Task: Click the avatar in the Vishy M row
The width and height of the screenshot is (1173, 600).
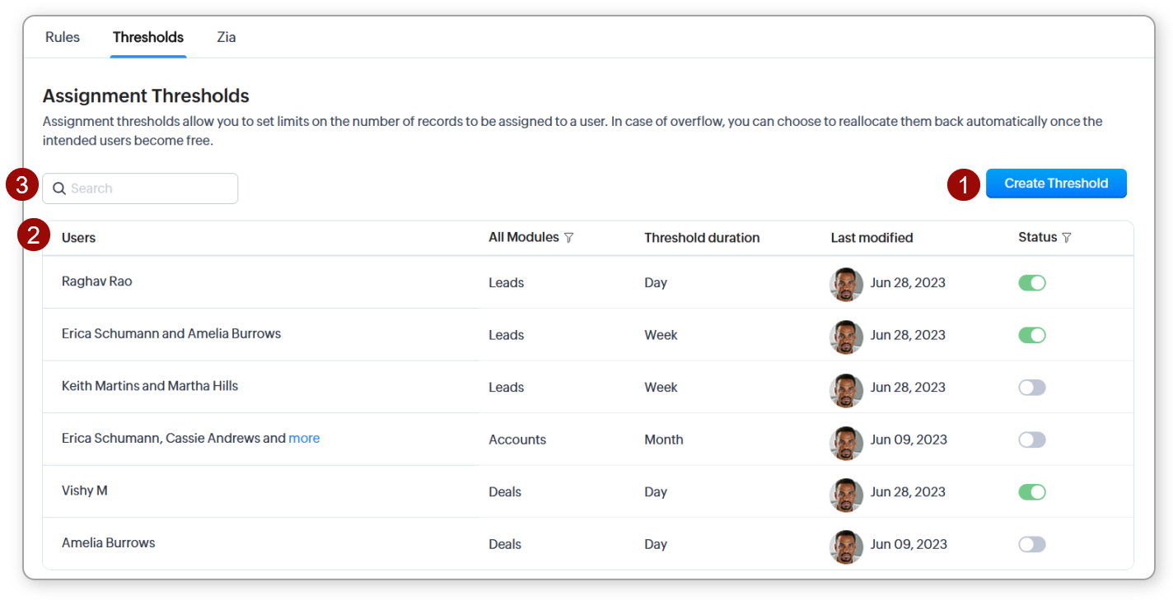Action: tap(846, 492)
